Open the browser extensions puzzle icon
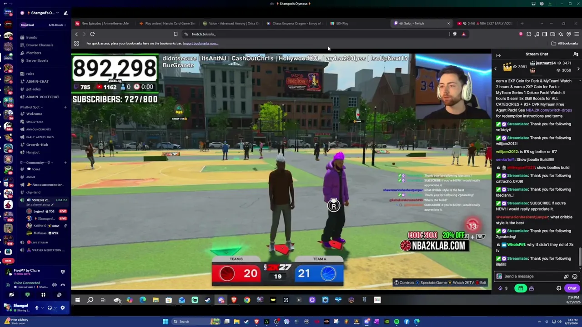This screenshot has width=582, height=327. 529,34
